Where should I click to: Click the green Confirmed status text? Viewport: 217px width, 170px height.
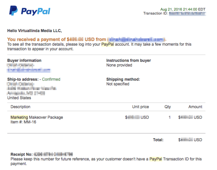[x=51, y=79]
